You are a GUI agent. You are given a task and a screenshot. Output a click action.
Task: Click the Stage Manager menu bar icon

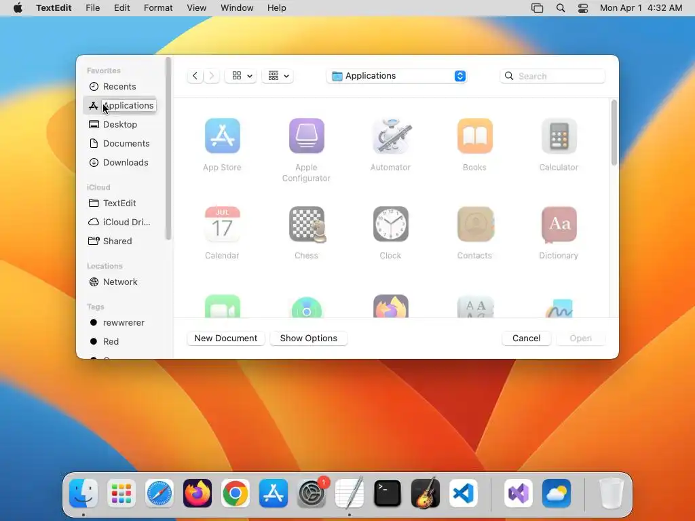coord(538,8)
